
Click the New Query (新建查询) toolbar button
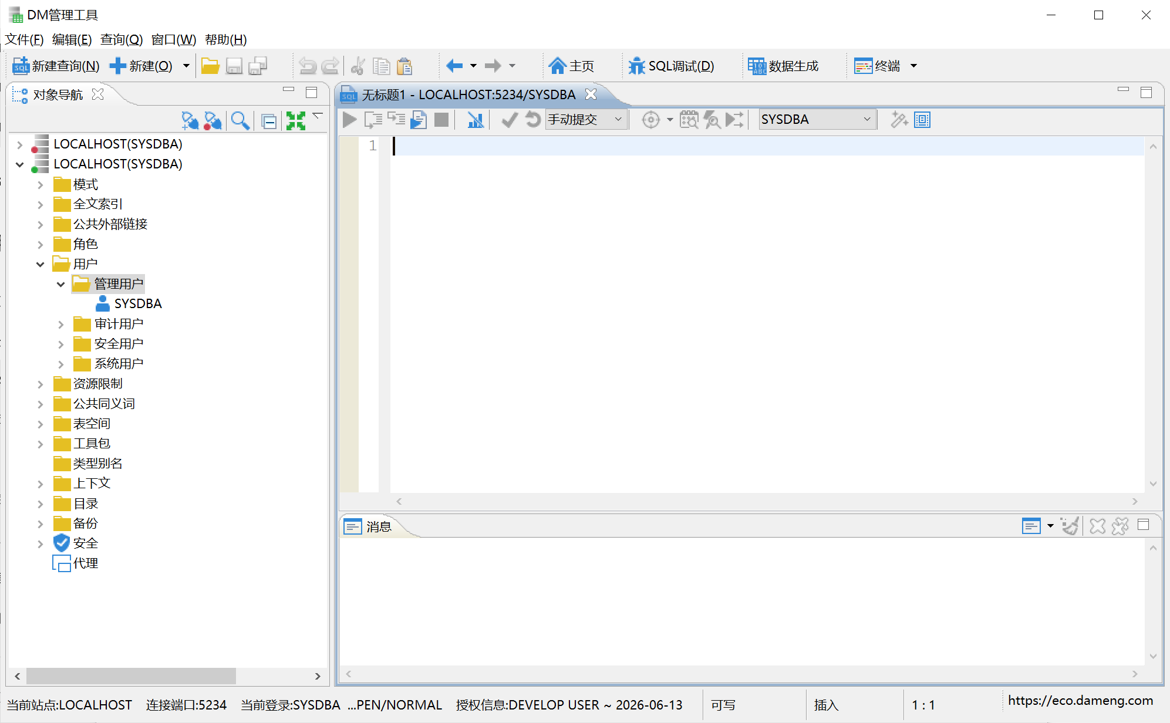[x=56, y=66]
